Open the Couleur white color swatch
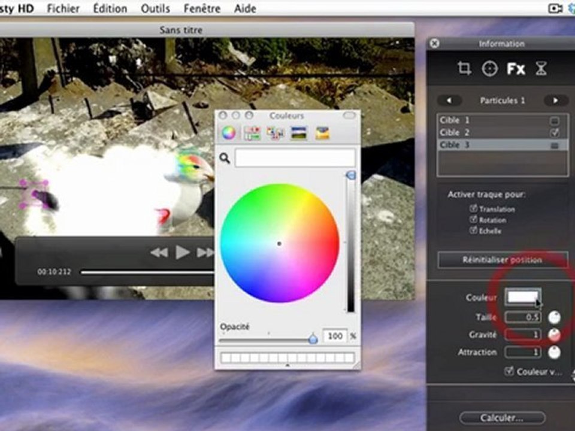The width and height of the screenshot is (575, 431). 523,297
